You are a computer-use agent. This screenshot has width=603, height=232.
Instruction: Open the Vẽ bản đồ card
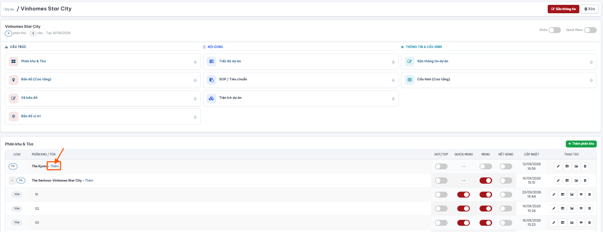pyautogui.click(x=103, y=98)
